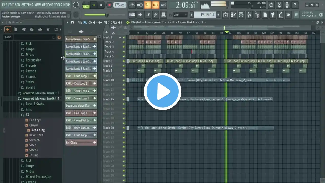Mute Track 1 using its green dot
The height and width of the screenshot is (183, 325).
point(124,37)
